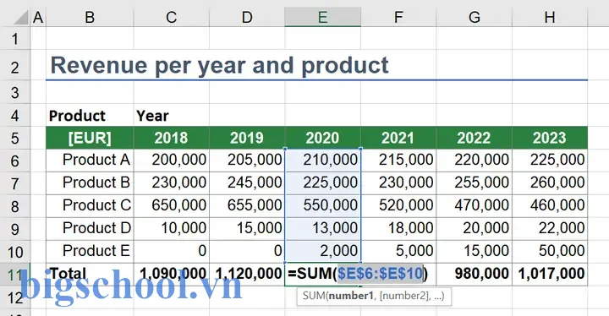Click the 'Product E' row label
This screenshot has width=609, height=316.
click(x=90, y=251)
